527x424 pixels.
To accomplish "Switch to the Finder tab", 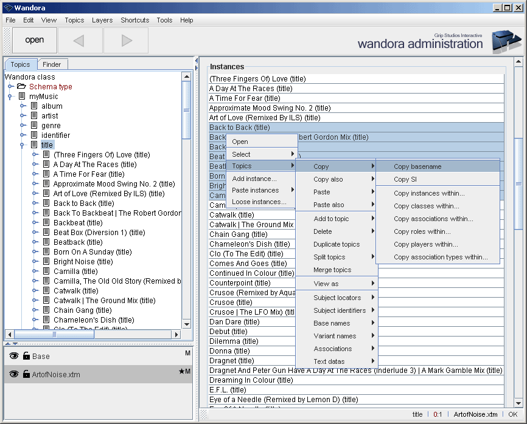I will click(52, 64).
